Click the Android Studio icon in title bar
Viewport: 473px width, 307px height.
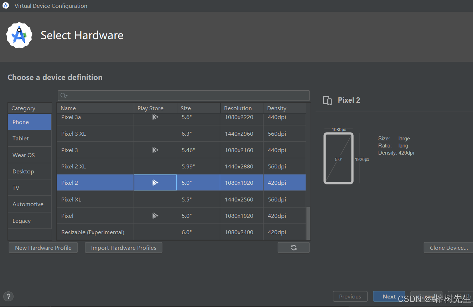point(6,6)
